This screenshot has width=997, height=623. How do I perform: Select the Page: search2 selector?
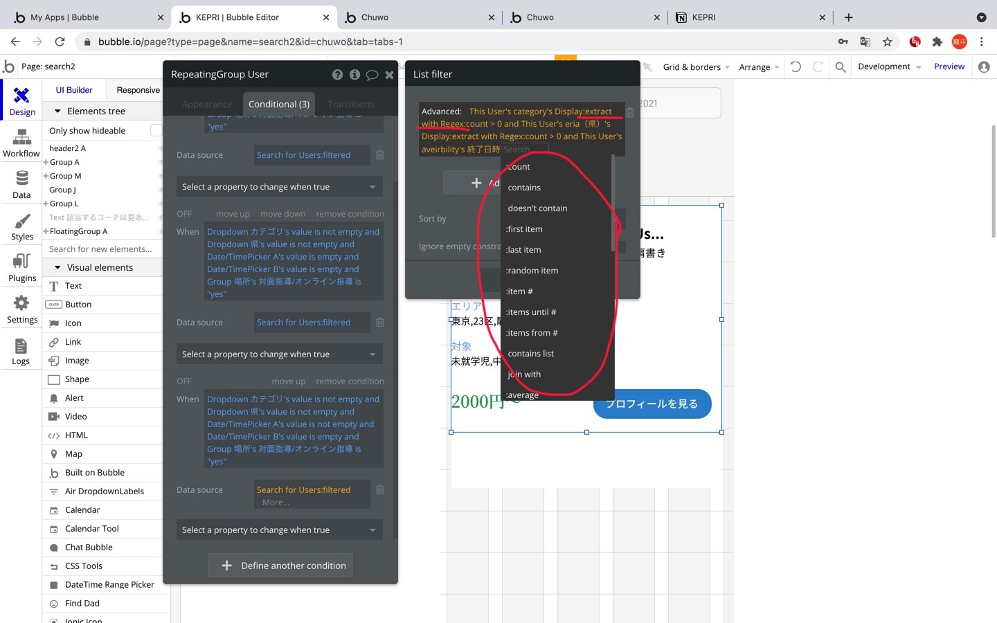pyautogui.click(x=48, y=66)
